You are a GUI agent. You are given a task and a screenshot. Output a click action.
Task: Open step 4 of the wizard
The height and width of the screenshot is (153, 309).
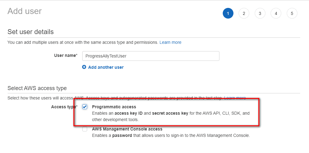click(x=276, y=13)
